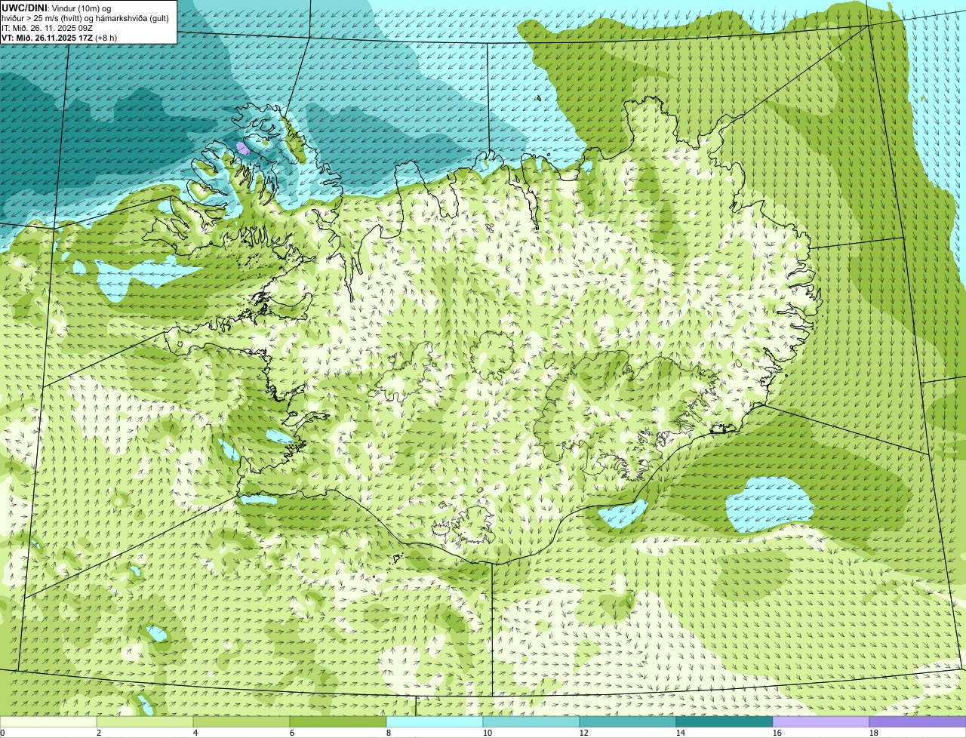This screenshot has height=738, width=966.
Task: Select the 8–10 m/s pale cyan legend swatch
Action: click(435, 722)
